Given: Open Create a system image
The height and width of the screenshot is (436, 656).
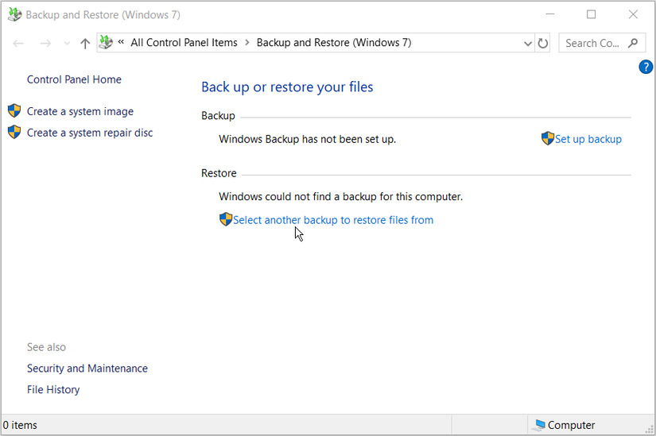Looking at the screenshot, I should click(x=80, y=112).
